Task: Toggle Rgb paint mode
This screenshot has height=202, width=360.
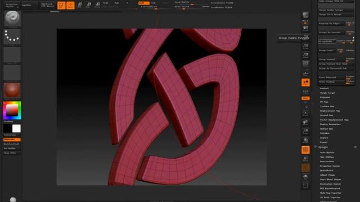Action: click(116, 3)
